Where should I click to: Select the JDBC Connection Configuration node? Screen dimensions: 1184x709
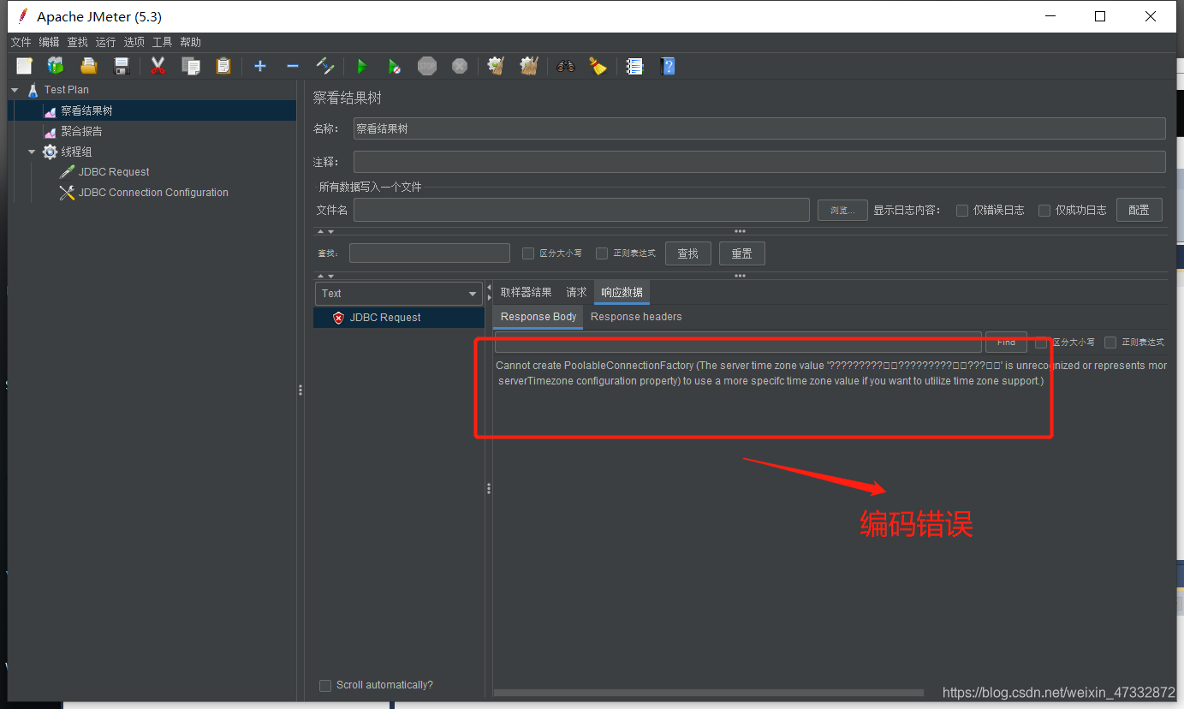coord(153,193)
